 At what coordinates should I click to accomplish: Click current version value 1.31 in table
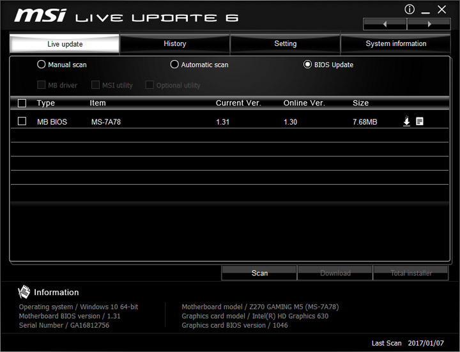coord(223,122)
